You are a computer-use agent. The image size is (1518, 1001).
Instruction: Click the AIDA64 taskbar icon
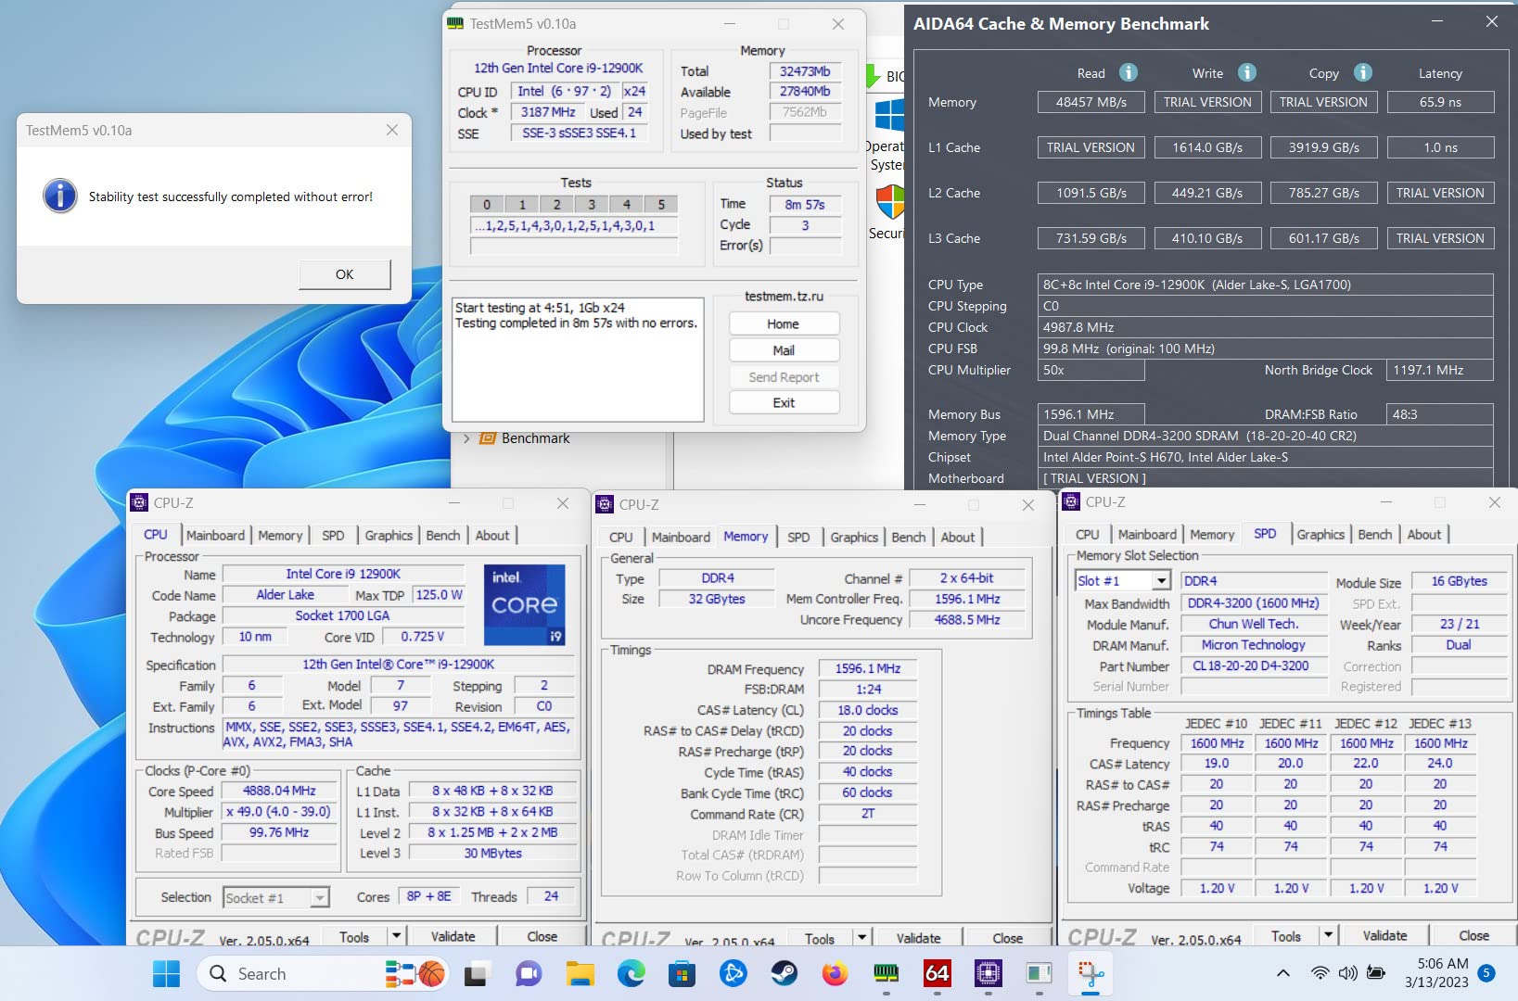click(937, 973)
